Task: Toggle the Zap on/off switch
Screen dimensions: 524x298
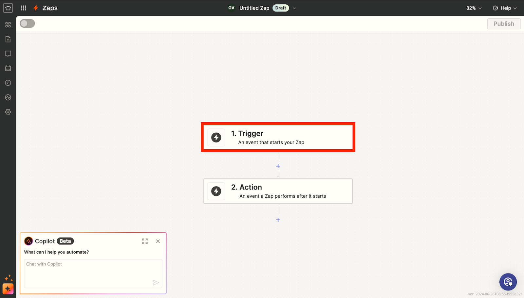Action: [x=27, y=24]
